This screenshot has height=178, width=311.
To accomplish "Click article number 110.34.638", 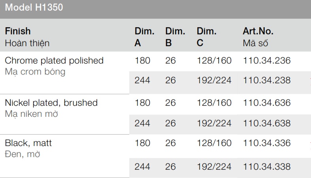I will click(267, 124).
